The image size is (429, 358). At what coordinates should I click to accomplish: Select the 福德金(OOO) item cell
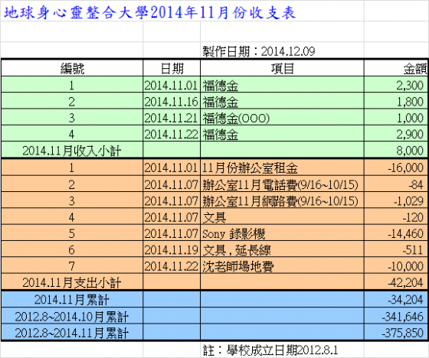click(x=282, y=118)
